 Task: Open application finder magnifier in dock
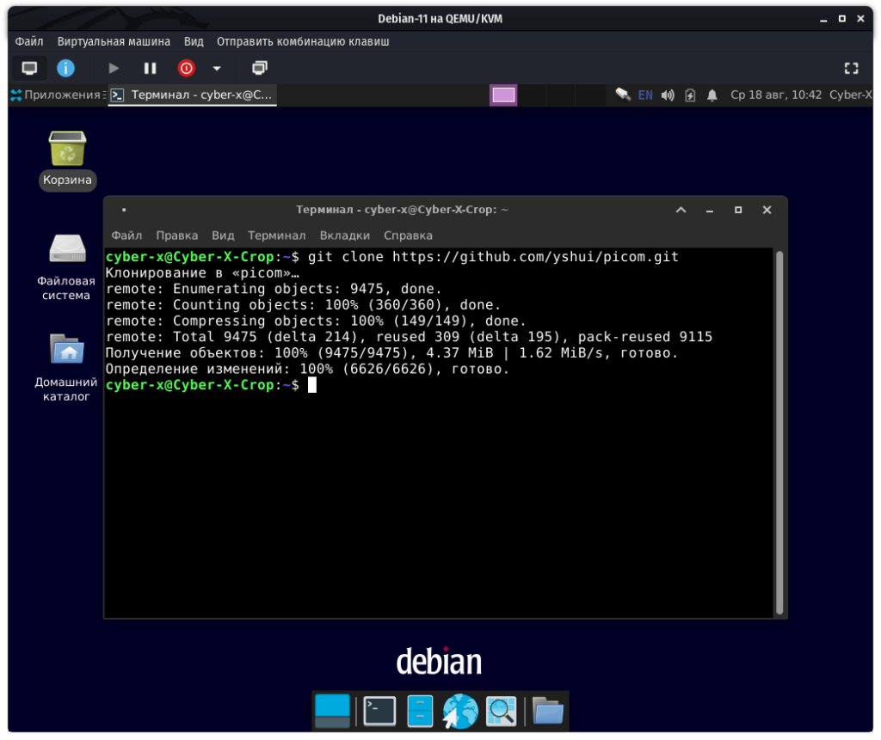pos(501,711)
